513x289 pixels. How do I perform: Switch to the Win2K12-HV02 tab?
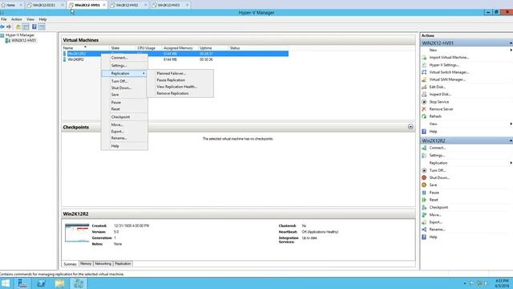coord(127,5)
